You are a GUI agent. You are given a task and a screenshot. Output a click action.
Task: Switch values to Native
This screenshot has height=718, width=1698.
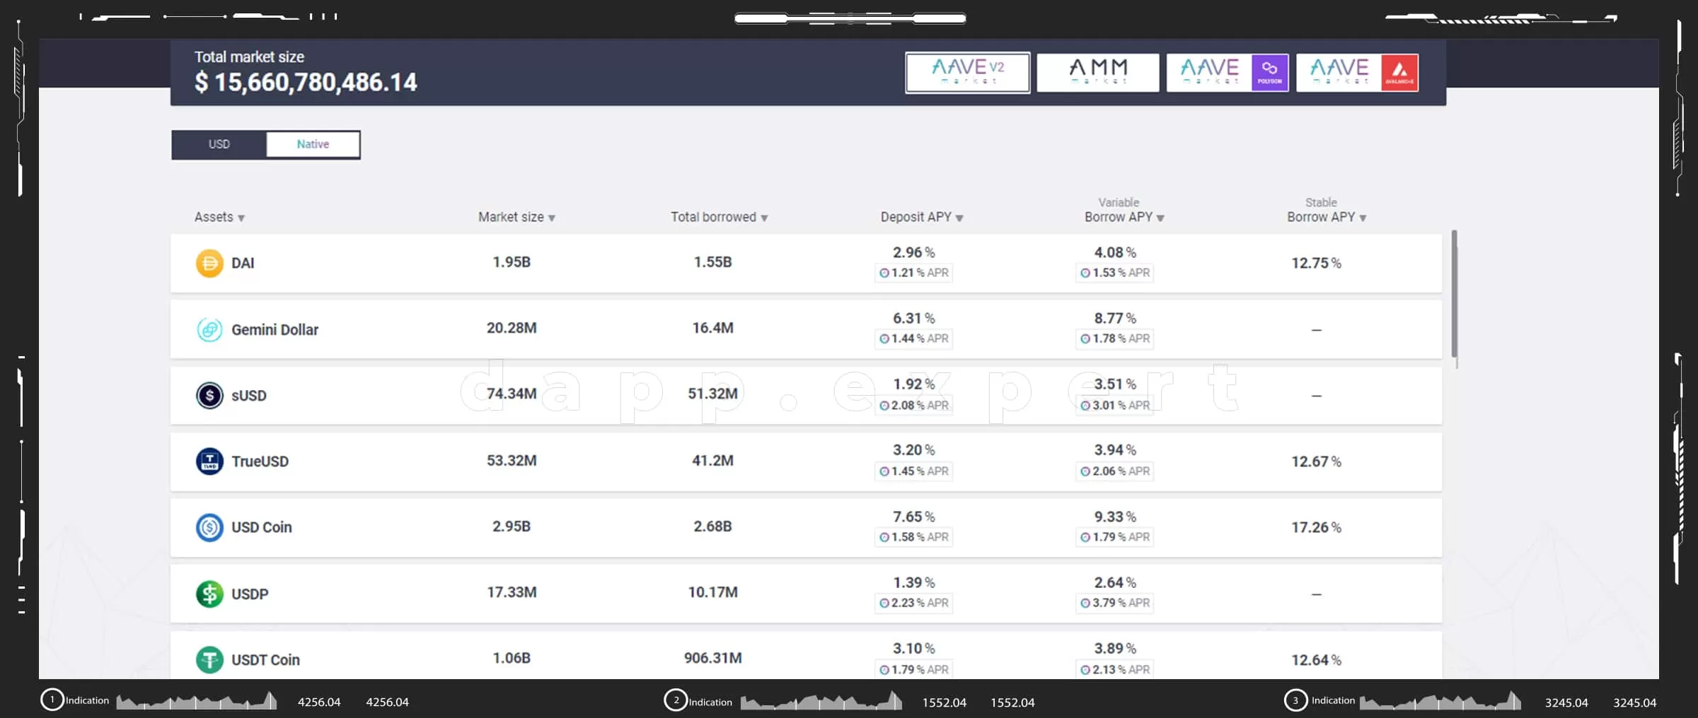click(313, 144)
